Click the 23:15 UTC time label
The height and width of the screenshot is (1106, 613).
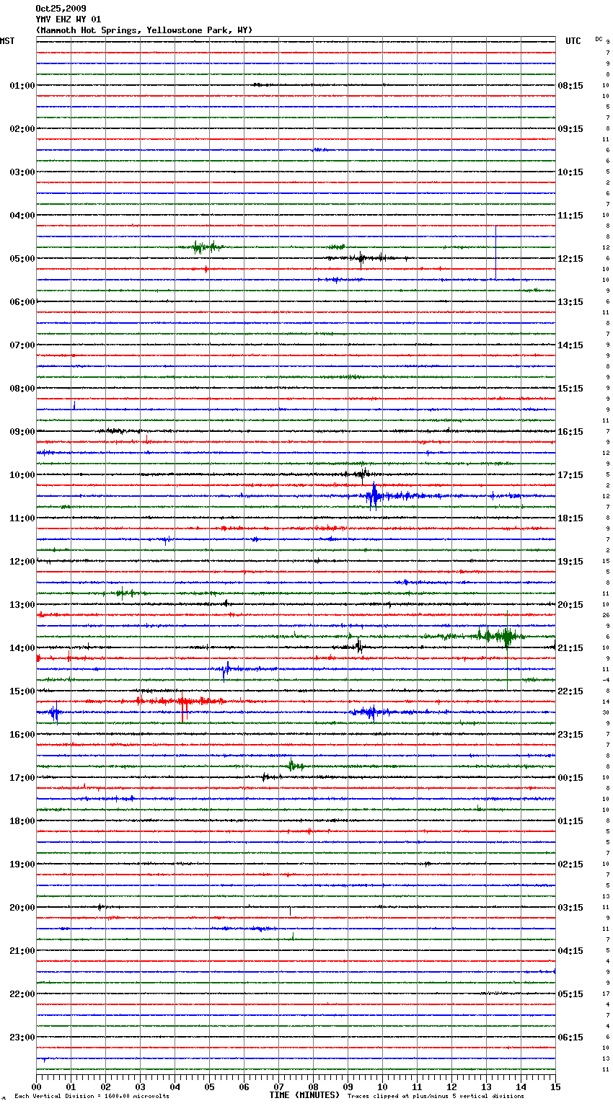pyautogui.click(x=570, y=735)
